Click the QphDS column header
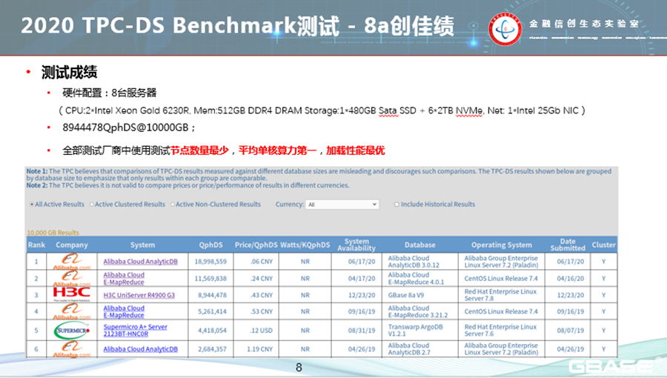Image resolution: width=667 pixels, height=378 pixels. pyautogui.click(x=211, y=245)
